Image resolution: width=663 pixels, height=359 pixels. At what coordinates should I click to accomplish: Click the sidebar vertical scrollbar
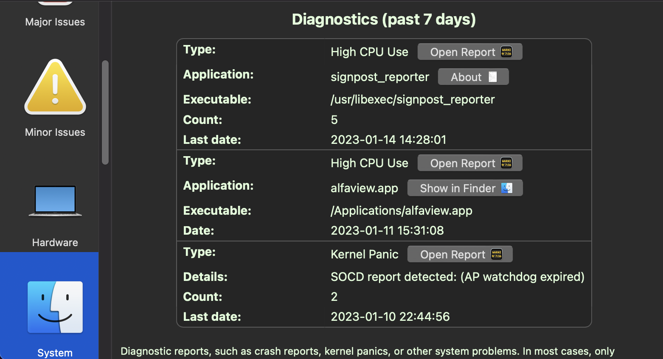coord(105,112)
